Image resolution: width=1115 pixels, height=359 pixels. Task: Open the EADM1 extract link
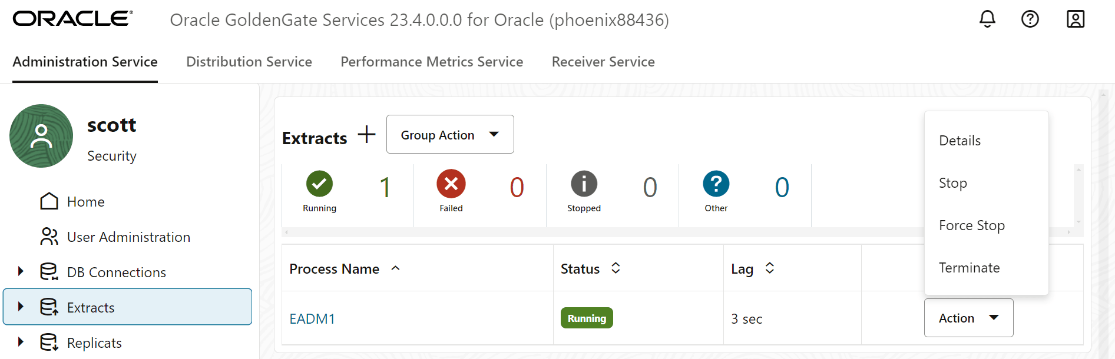click(312, 319)
